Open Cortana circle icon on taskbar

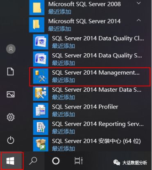click(56, 161)
